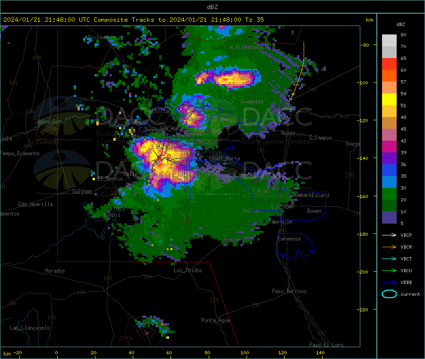Click the 'Agua_Toro' map label
Viewport: 425px width, 359px height.
tap(51, 122)
